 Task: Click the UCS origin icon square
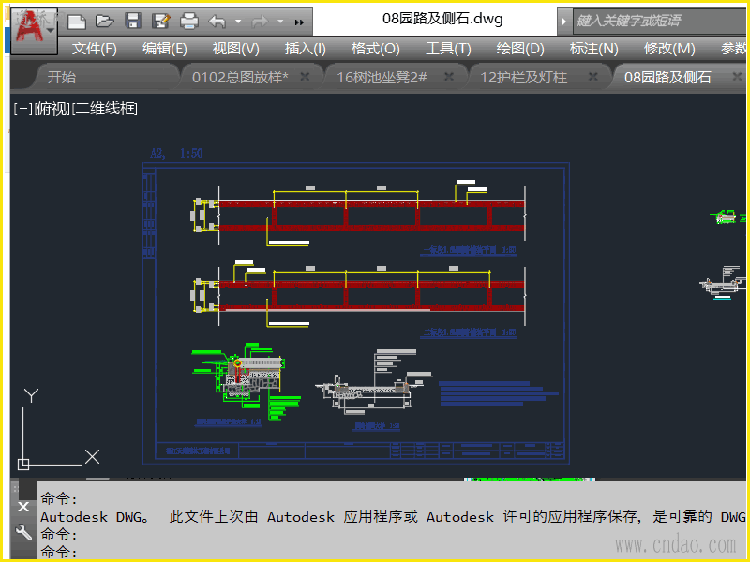[23, 464]
